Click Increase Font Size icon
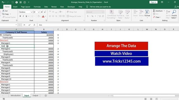 (x=42, y=12)
